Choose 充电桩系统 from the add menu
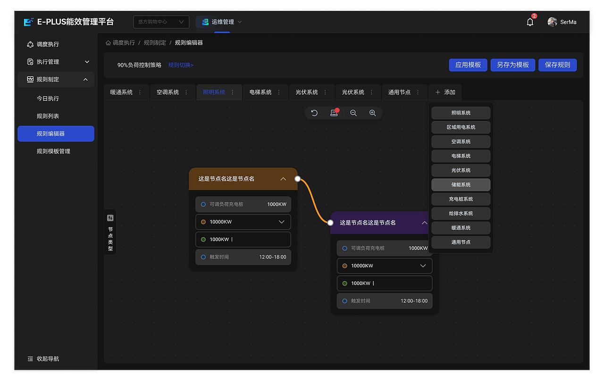 click(461, 199)
